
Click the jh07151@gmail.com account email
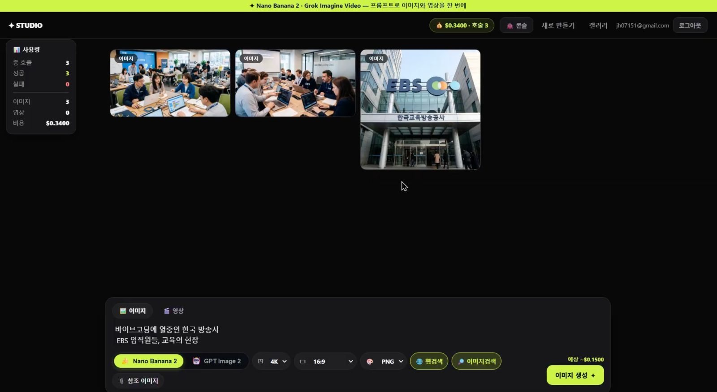642,26
